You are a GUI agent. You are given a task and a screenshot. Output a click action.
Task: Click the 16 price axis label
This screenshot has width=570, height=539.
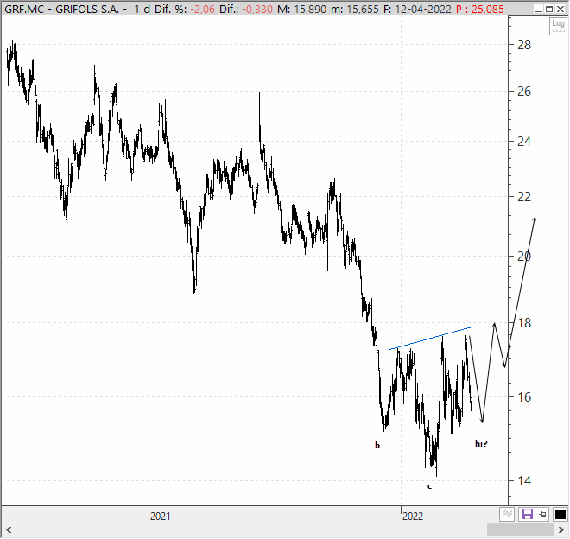click(524, 397)
